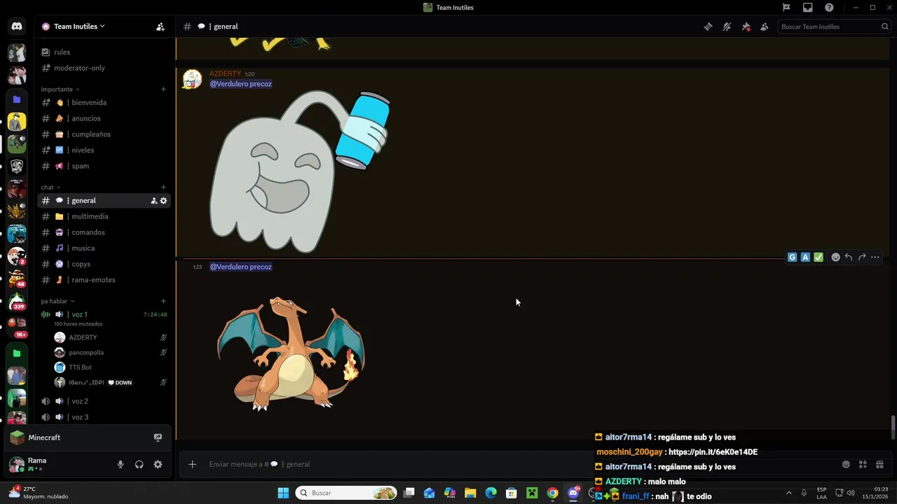Open more options three-dots on message
897x504 pixels.
[875, 258]
